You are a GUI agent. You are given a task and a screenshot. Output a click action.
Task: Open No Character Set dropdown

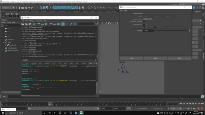(143, 109)
